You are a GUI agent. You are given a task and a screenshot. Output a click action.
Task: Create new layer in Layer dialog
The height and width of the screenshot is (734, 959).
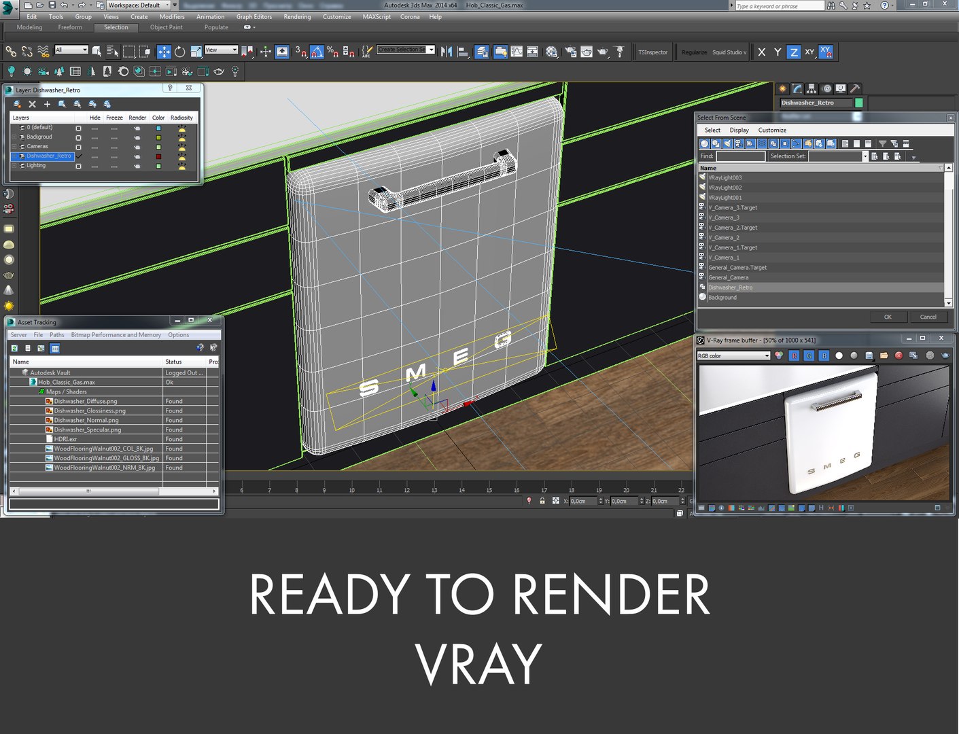(17, 104)
